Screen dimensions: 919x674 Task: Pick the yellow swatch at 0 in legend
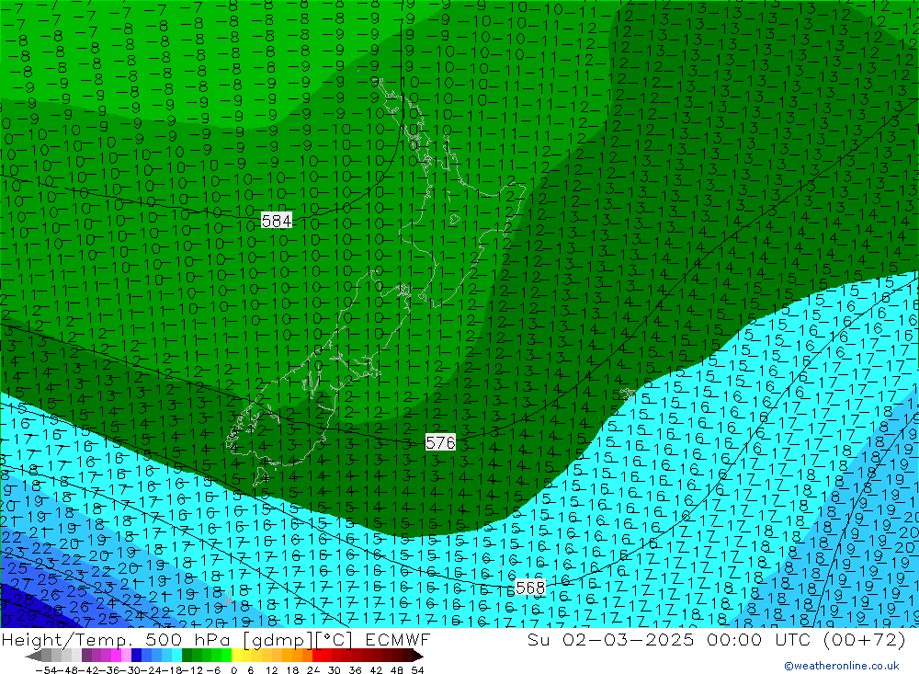tap(236, 656)
